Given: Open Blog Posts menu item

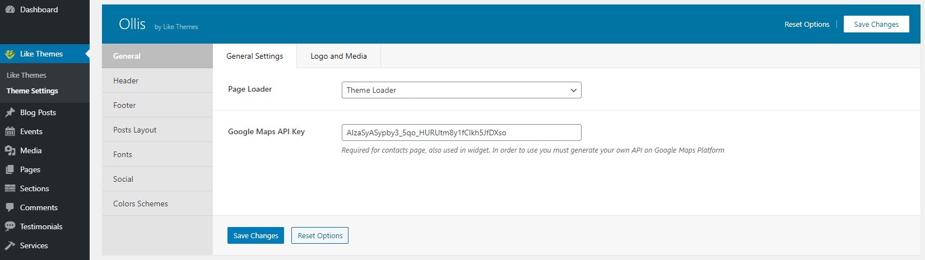Looking at the screenshot, I should point(45,112).
